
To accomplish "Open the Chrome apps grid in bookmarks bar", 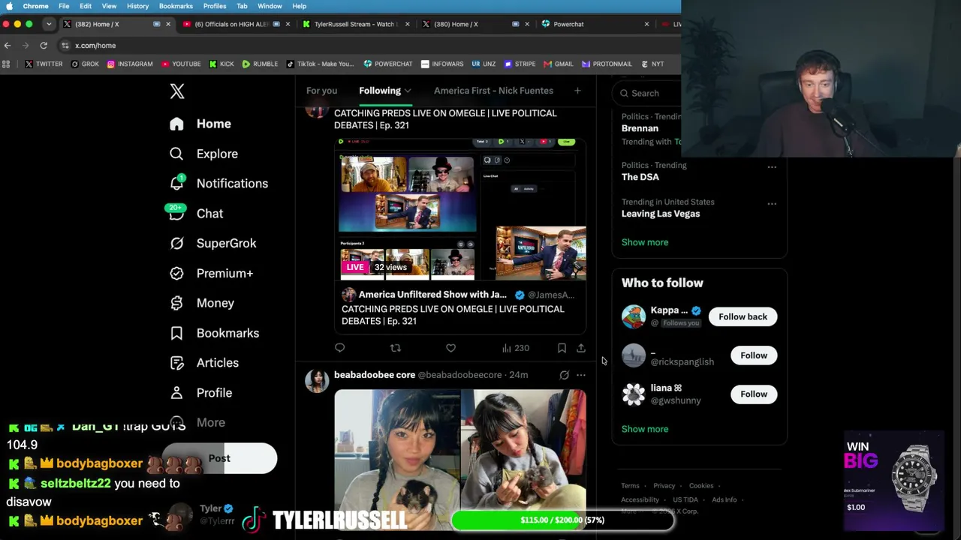I will [x=7, y=64].
